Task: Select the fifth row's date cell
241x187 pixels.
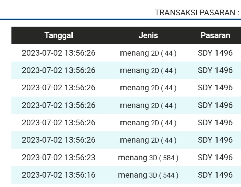Action: coord(59,123)
